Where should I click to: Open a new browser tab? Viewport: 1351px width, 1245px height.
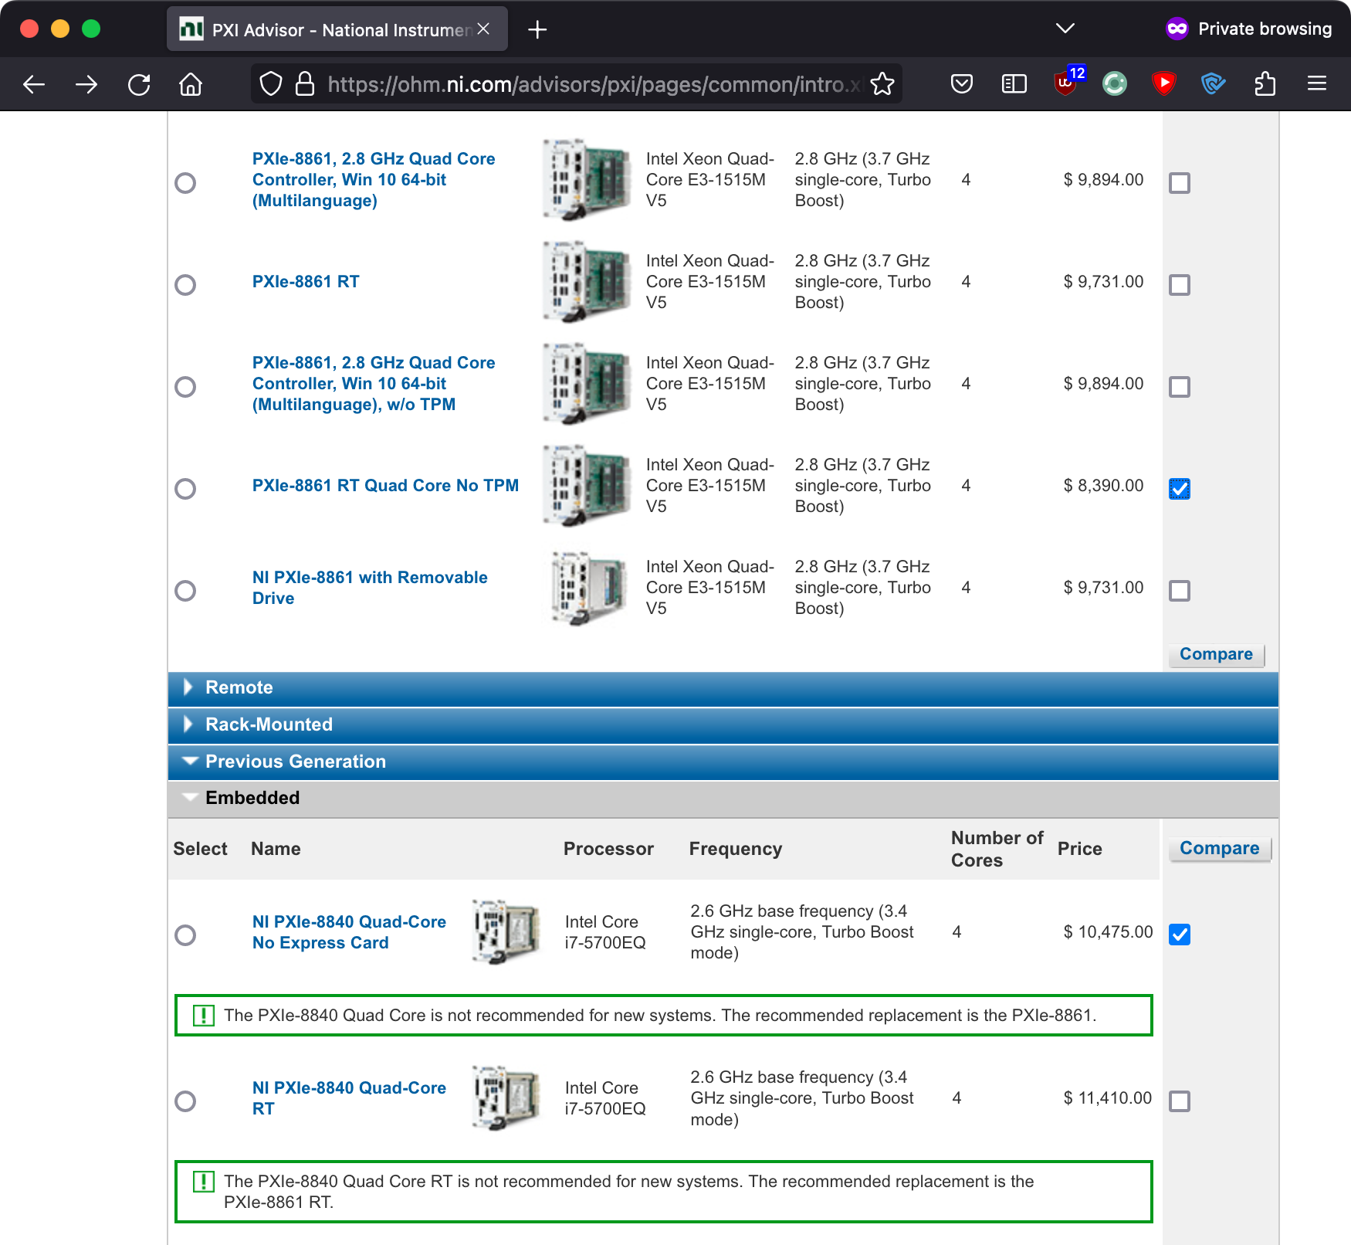pyautogui.click(x=537, y=30)
